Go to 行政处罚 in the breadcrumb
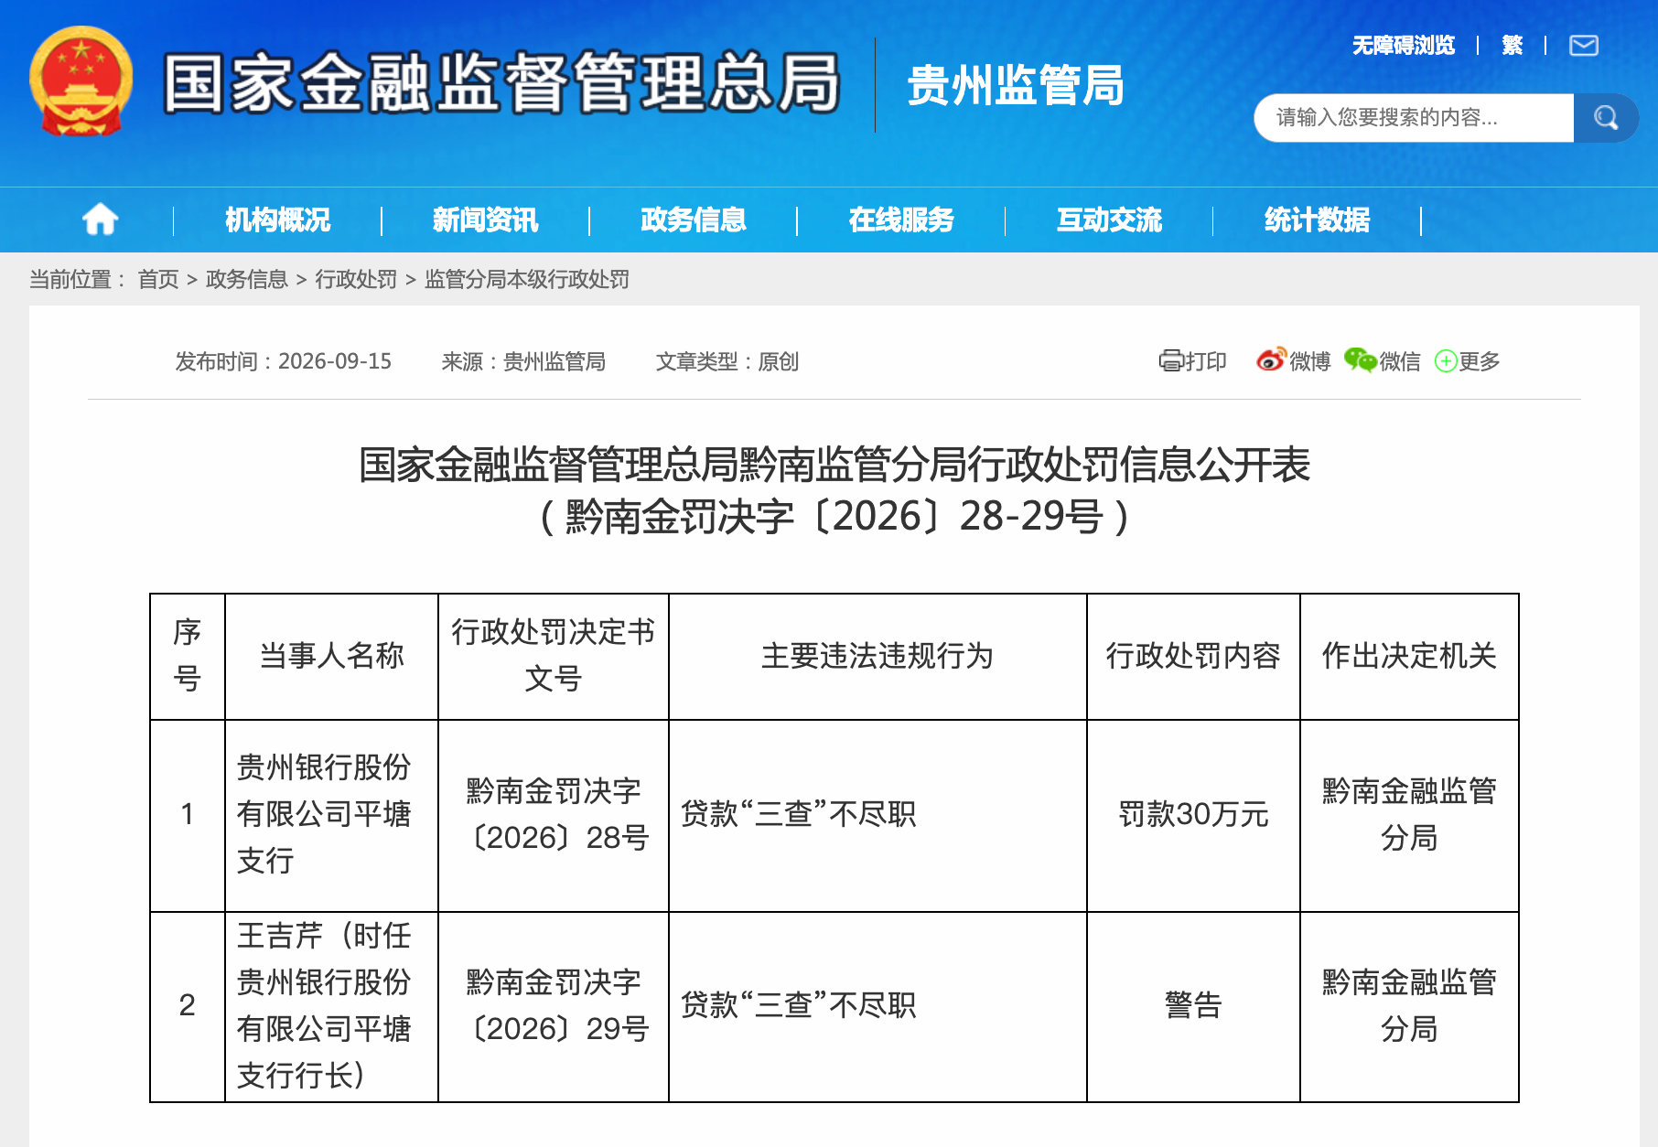The image size is (1658, 1147). pos(356,279)
